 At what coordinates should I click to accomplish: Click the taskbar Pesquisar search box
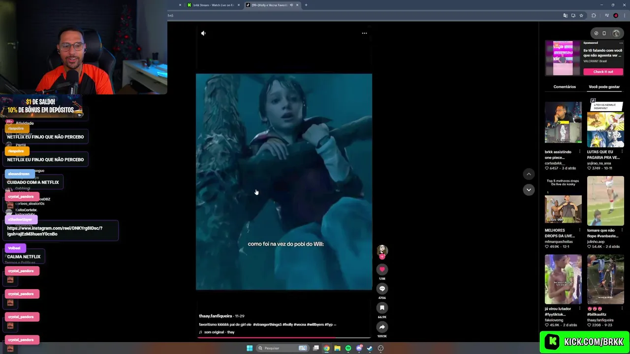pos(283,348)
